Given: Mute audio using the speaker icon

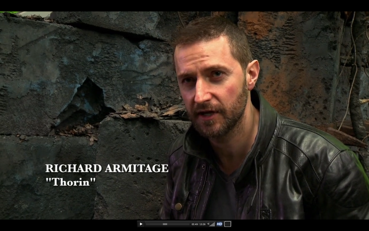Looking at the screenshot, I should pyautogui.click(x=208, y=224).
